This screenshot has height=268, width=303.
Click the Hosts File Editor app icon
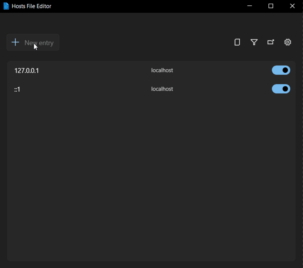[6, 6]
